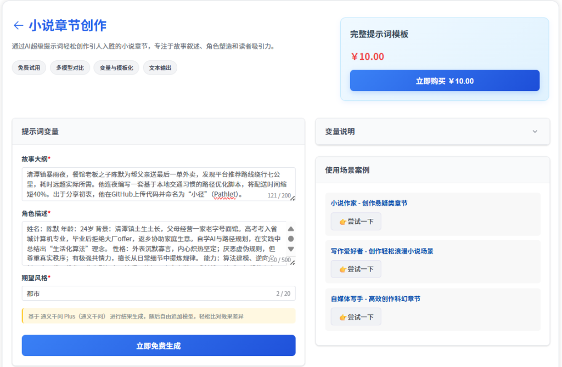Select the 免费试用 tag
The image size is (562, 367).
[29, 67]
